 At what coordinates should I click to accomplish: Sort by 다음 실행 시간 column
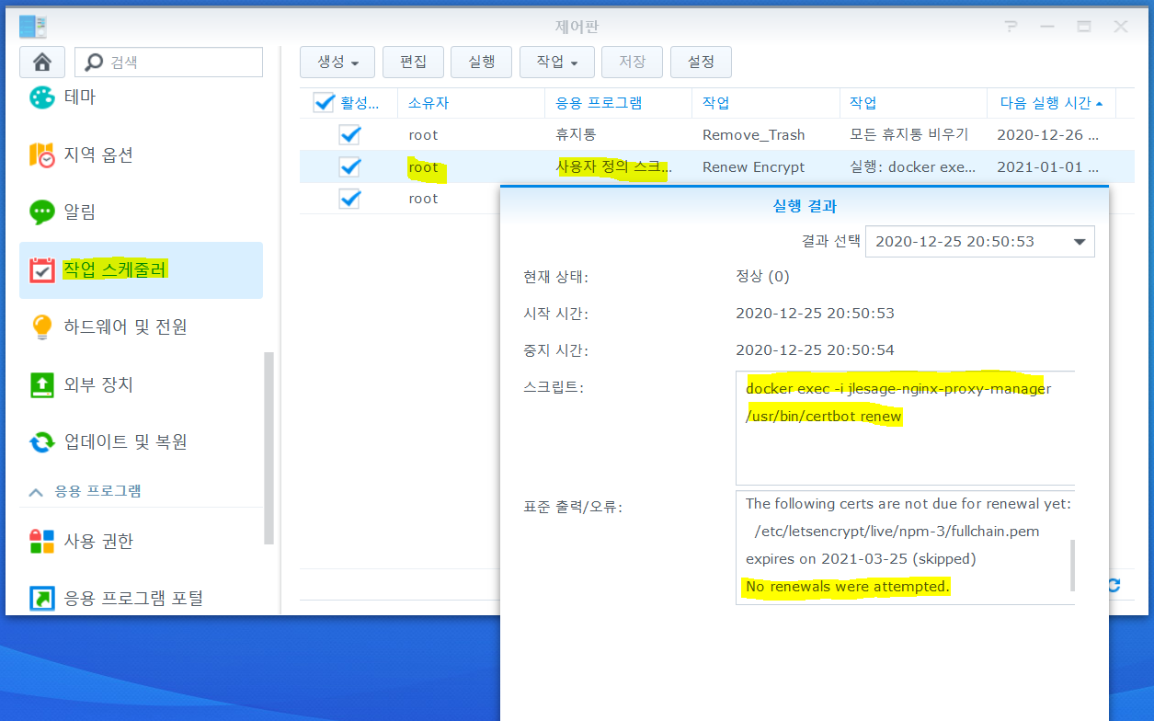coord(1052,103)
